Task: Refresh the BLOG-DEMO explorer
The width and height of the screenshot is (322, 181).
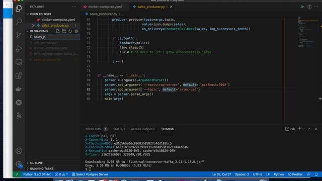Action: point(70,31)
